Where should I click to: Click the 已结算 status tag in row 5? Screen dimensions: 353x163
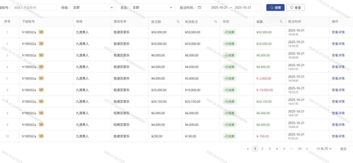click(x=229, y=78)
